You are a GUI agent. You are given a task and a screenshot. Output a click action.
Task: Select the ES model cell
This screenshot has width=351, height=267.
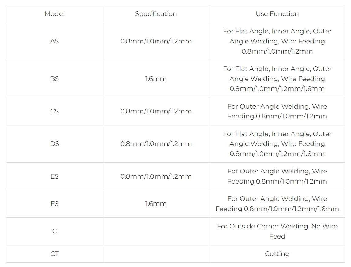(x=55, y=176)
